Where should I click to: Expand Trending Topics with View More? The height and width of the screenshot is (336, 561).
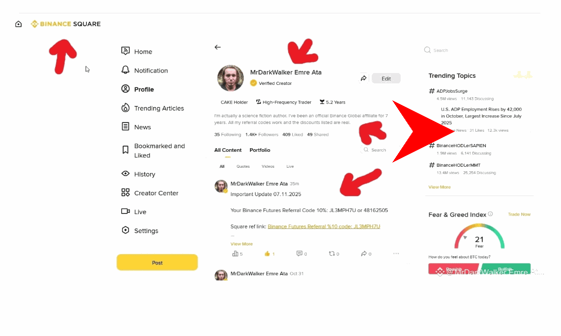[439, 187]
